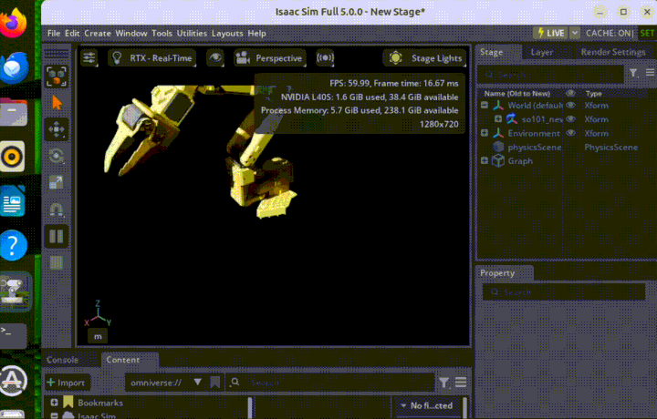Select the arrow selection tool
Viewport: 657px width, 419px height.
pyautogui.click(x=57, y=103)
